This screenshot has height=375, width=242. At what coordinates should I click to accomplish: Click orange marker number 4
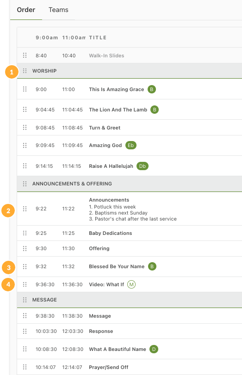[x=8, y=284]
